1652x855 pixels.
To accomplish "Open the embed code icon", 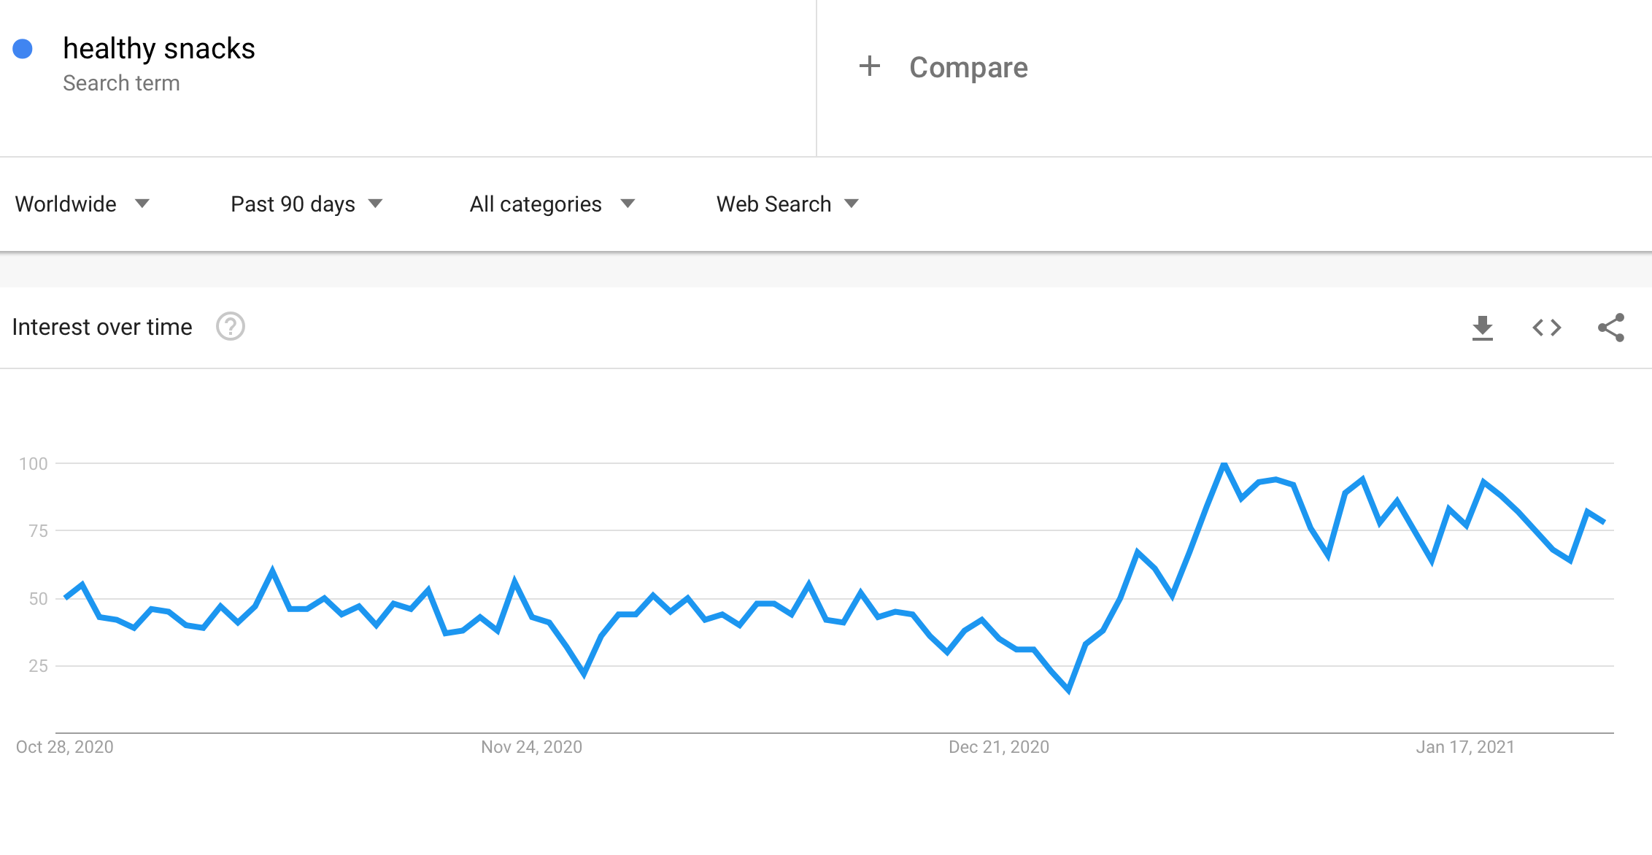I will click(1547, 328).
